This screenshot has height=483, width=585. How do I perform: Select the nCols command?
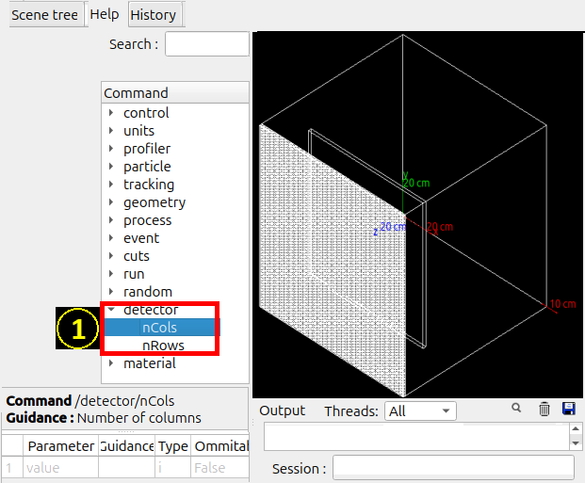click(x=160, y=328)
